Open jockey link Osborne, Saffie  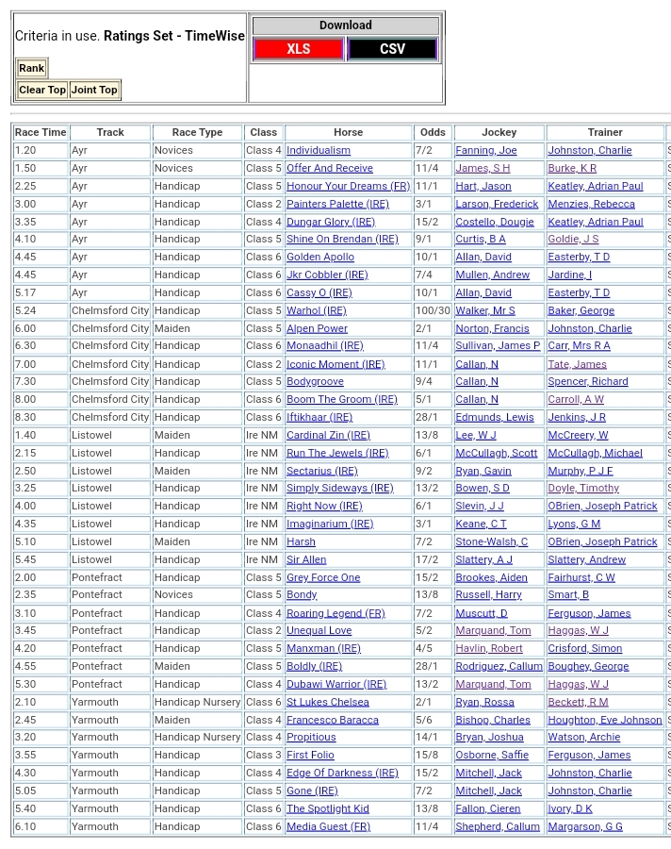pos(490,756)
